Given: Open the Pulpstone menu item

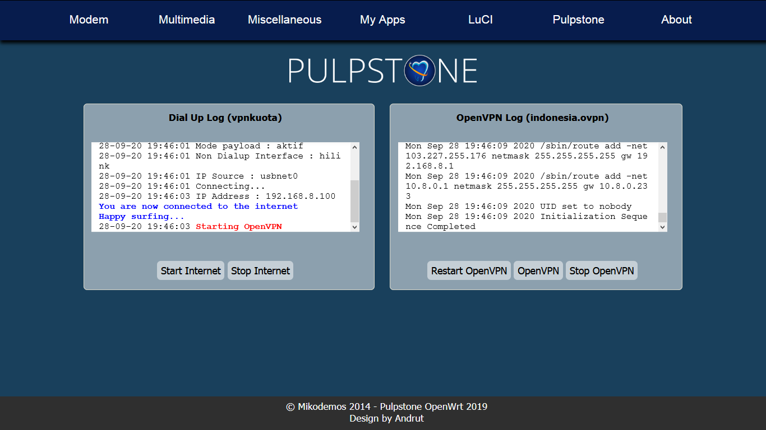Looking at the screenshot, I should click(x=579, y=20).
